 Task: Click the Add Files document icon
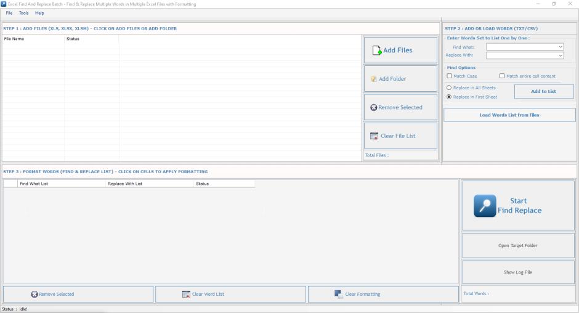(x=376, y=51)
